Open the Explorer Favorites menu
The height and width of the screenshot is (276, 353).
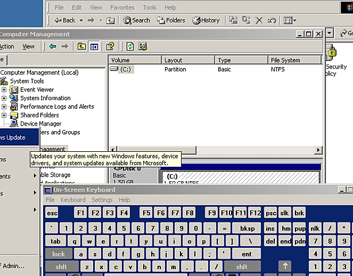(x=122, y=7)
